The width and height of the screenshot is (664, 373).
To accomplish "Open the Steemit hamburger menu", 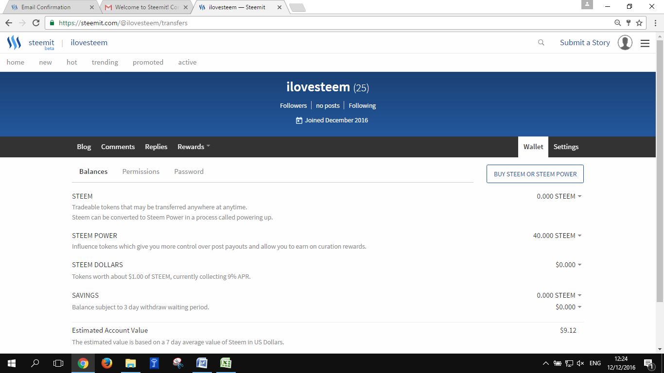I will pos(645,43).
